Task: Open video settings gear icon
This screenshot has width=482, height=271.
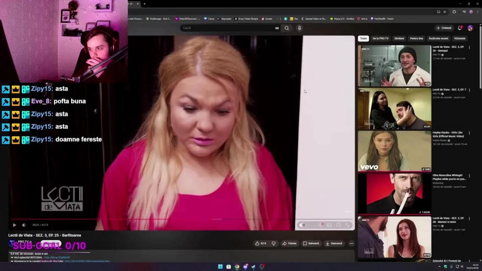Action: [320, 225]
